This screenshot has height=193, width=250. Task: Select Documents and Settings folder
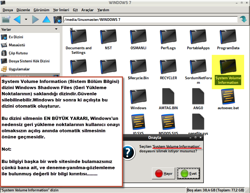pos(79,41)
